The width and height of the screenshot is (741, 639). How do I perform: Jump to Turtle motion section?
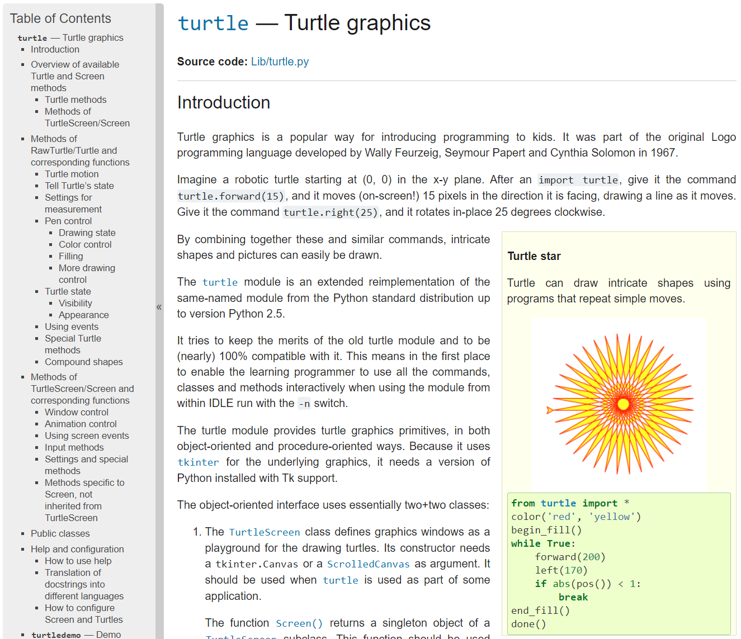(72, 174)
